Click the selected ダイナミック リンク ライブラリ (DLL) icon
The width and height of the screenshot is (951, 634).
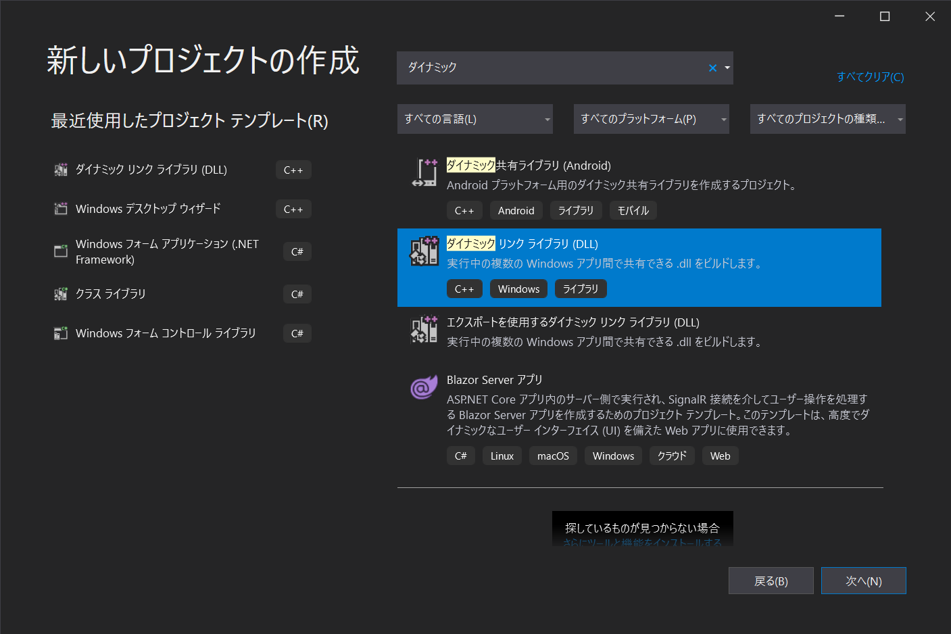pos(424,252)
